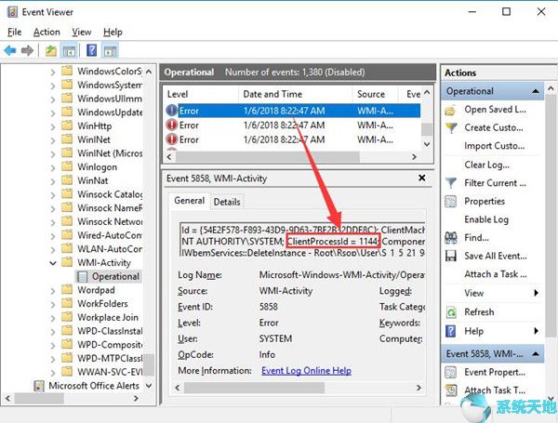This screenshot has width=558, height=423.
Task: Collapse the WMI-Activity tree node
Action: (53, 263)
